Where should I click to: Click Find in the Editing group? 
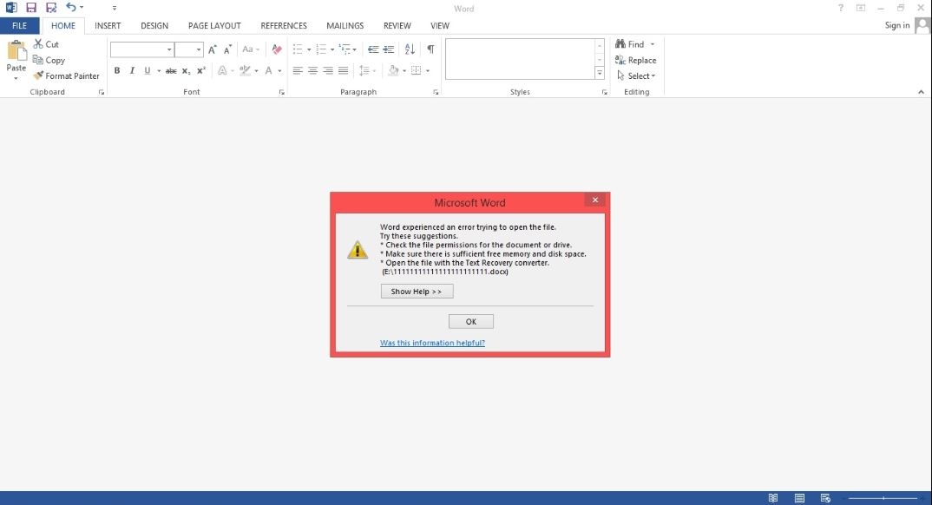(x=630, y=44)
